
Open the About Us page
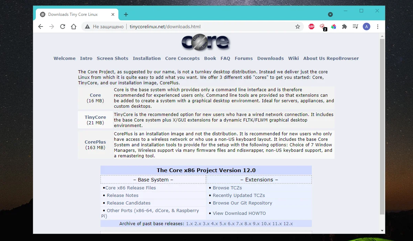tap(314, 59)
